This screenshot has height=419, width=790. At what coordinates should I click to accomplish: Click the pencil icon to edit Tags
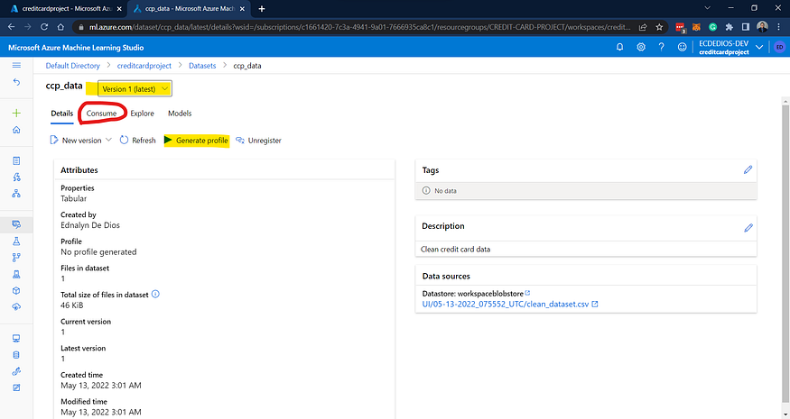point(748,170)
